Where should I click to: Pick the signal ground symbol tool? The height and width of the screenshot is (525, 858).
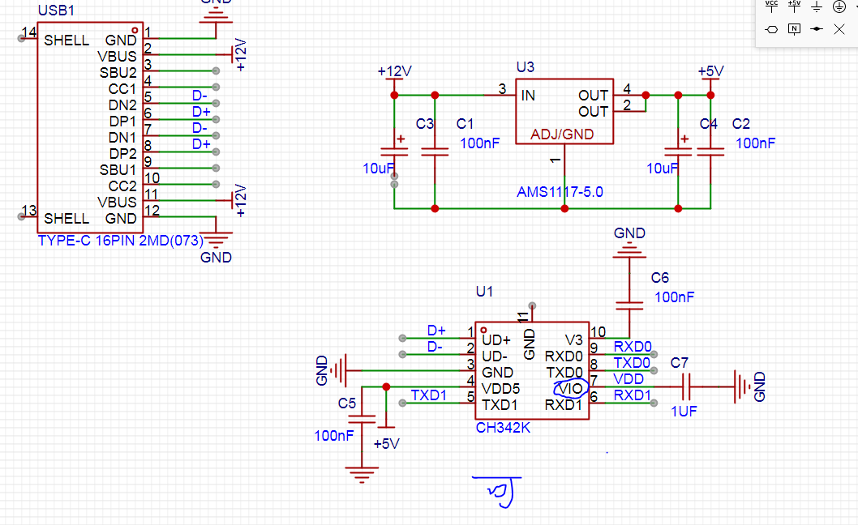point(817,6)
